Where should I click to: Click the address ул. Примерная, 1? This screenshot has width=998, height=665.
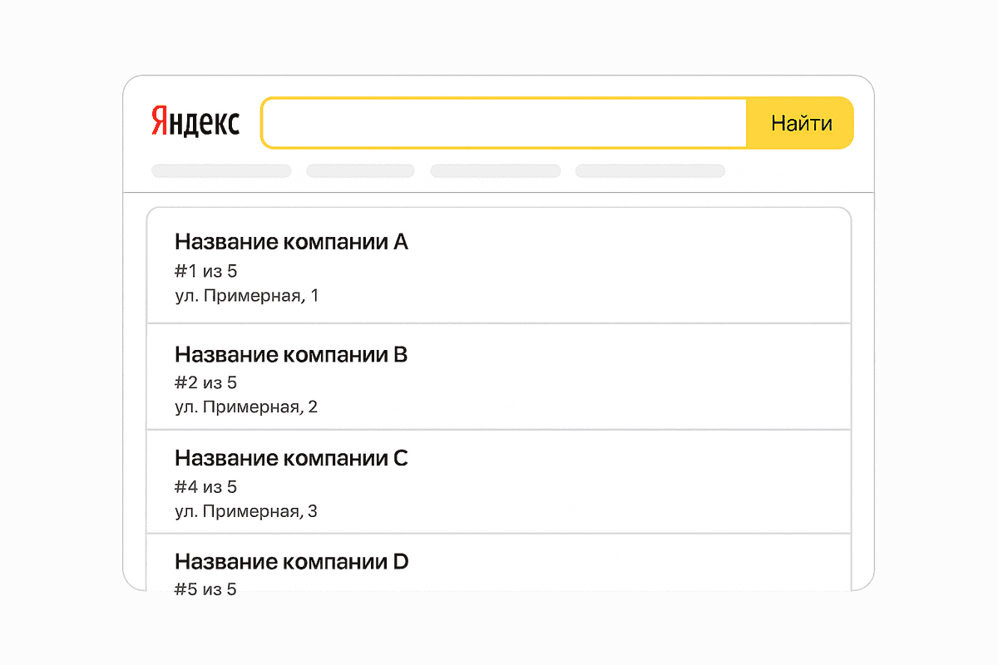247,295
